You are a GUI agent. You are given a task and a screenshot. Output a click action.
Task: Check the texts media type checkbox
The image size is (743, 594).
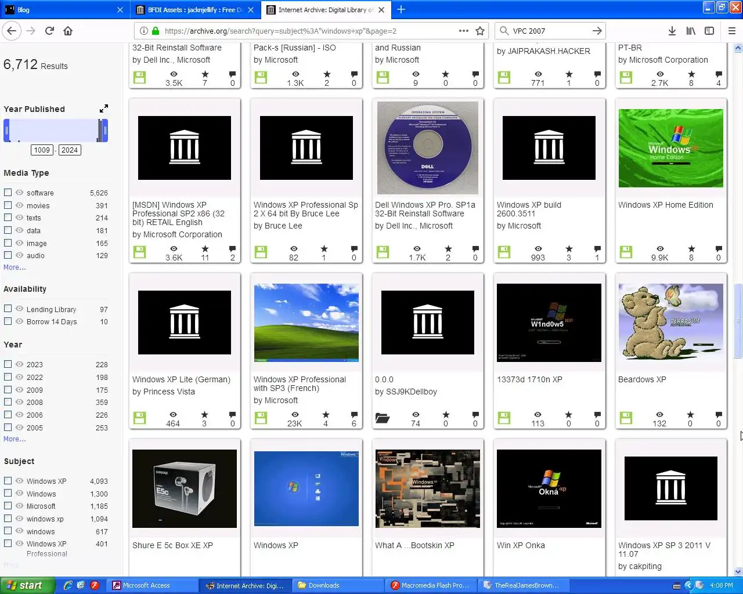[8, 218]
